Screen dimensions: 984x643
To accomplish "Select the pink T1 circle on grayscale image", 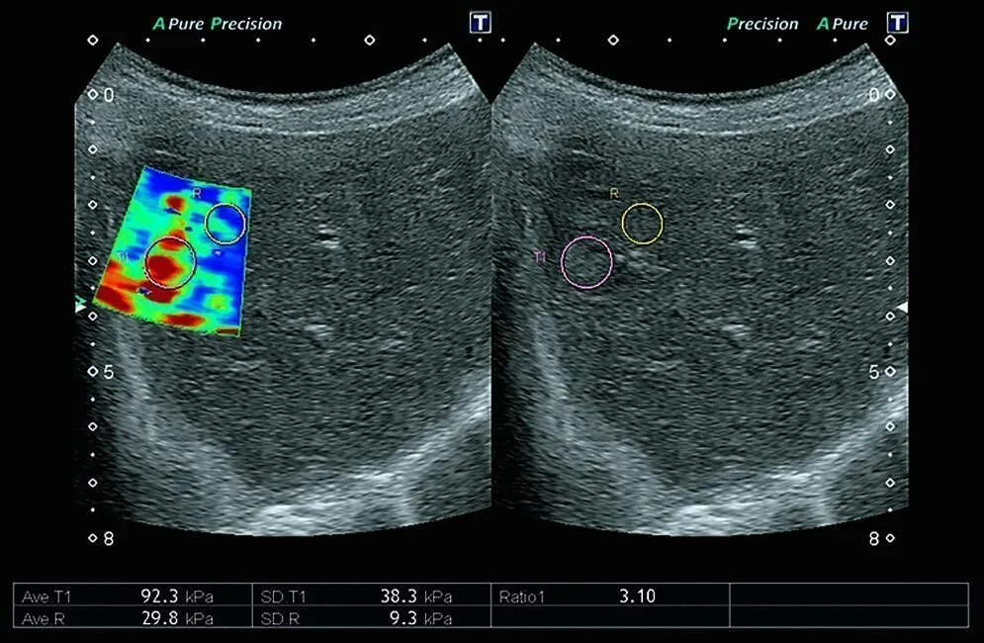I will pyautogui.click(x=586, y=262).
